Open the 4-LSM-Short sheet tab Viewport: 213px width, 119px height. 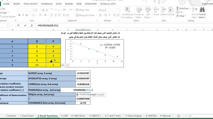pyautogui.click(x=78, y=116)
